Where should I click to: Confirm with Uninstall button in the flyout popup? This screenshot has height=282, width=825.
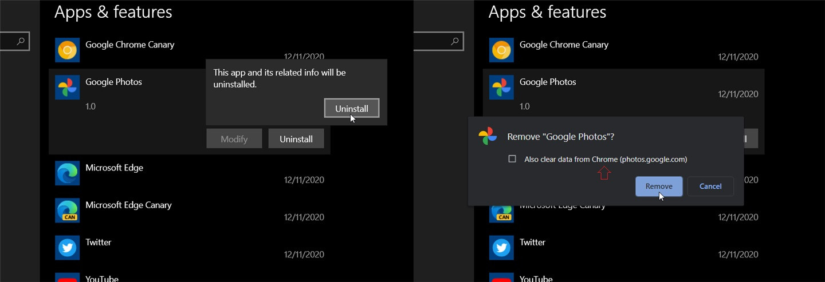[x=351, y=108]
